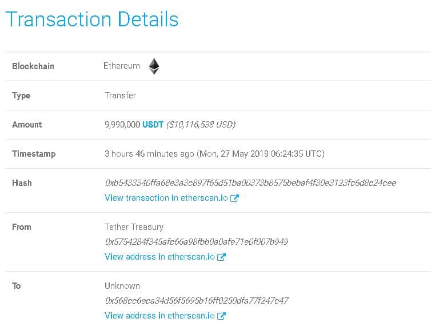Click the $10,116,538 USD value
This screenshot has height=334, width=431.
click(201, 125)
